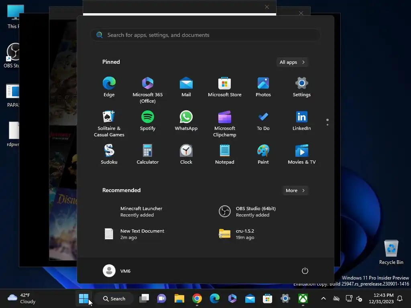Show More recommended items
Image resolution: width=411 pixels, height=308 pixels.
tap(295, 190)
